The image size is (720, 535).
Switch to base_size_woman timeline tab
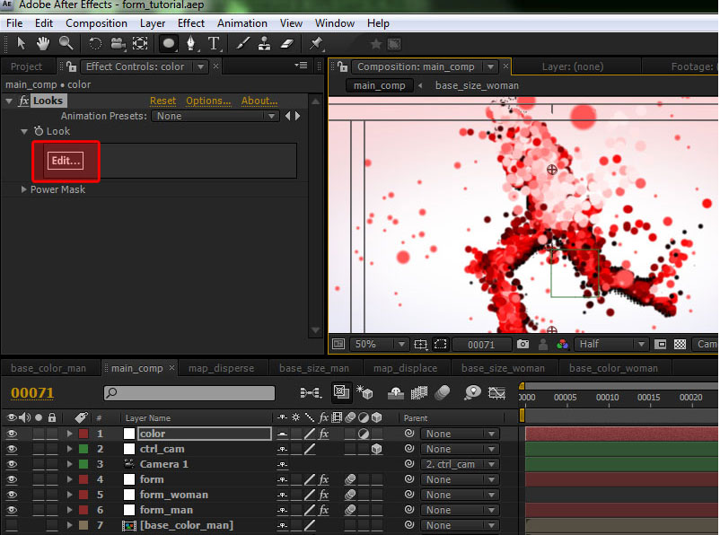pos(503,368)
